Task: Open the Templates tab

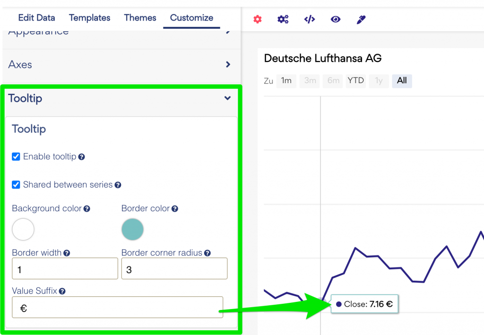Action: click(89, 18)
